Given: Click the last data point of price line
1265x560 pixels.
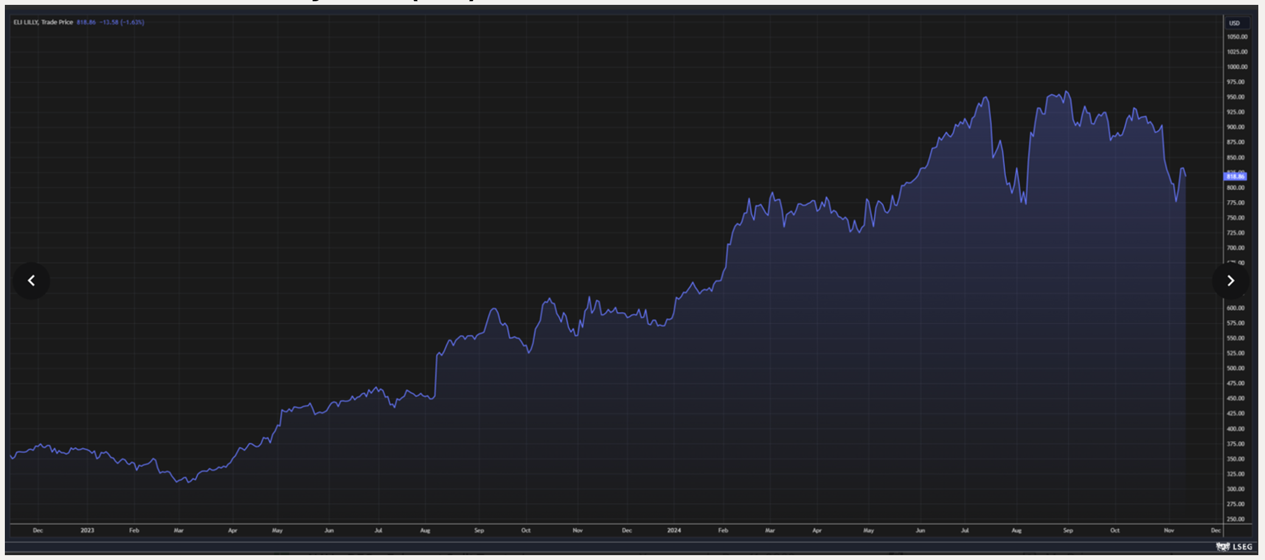Looking at the screenshot, I should (1185, 176).
